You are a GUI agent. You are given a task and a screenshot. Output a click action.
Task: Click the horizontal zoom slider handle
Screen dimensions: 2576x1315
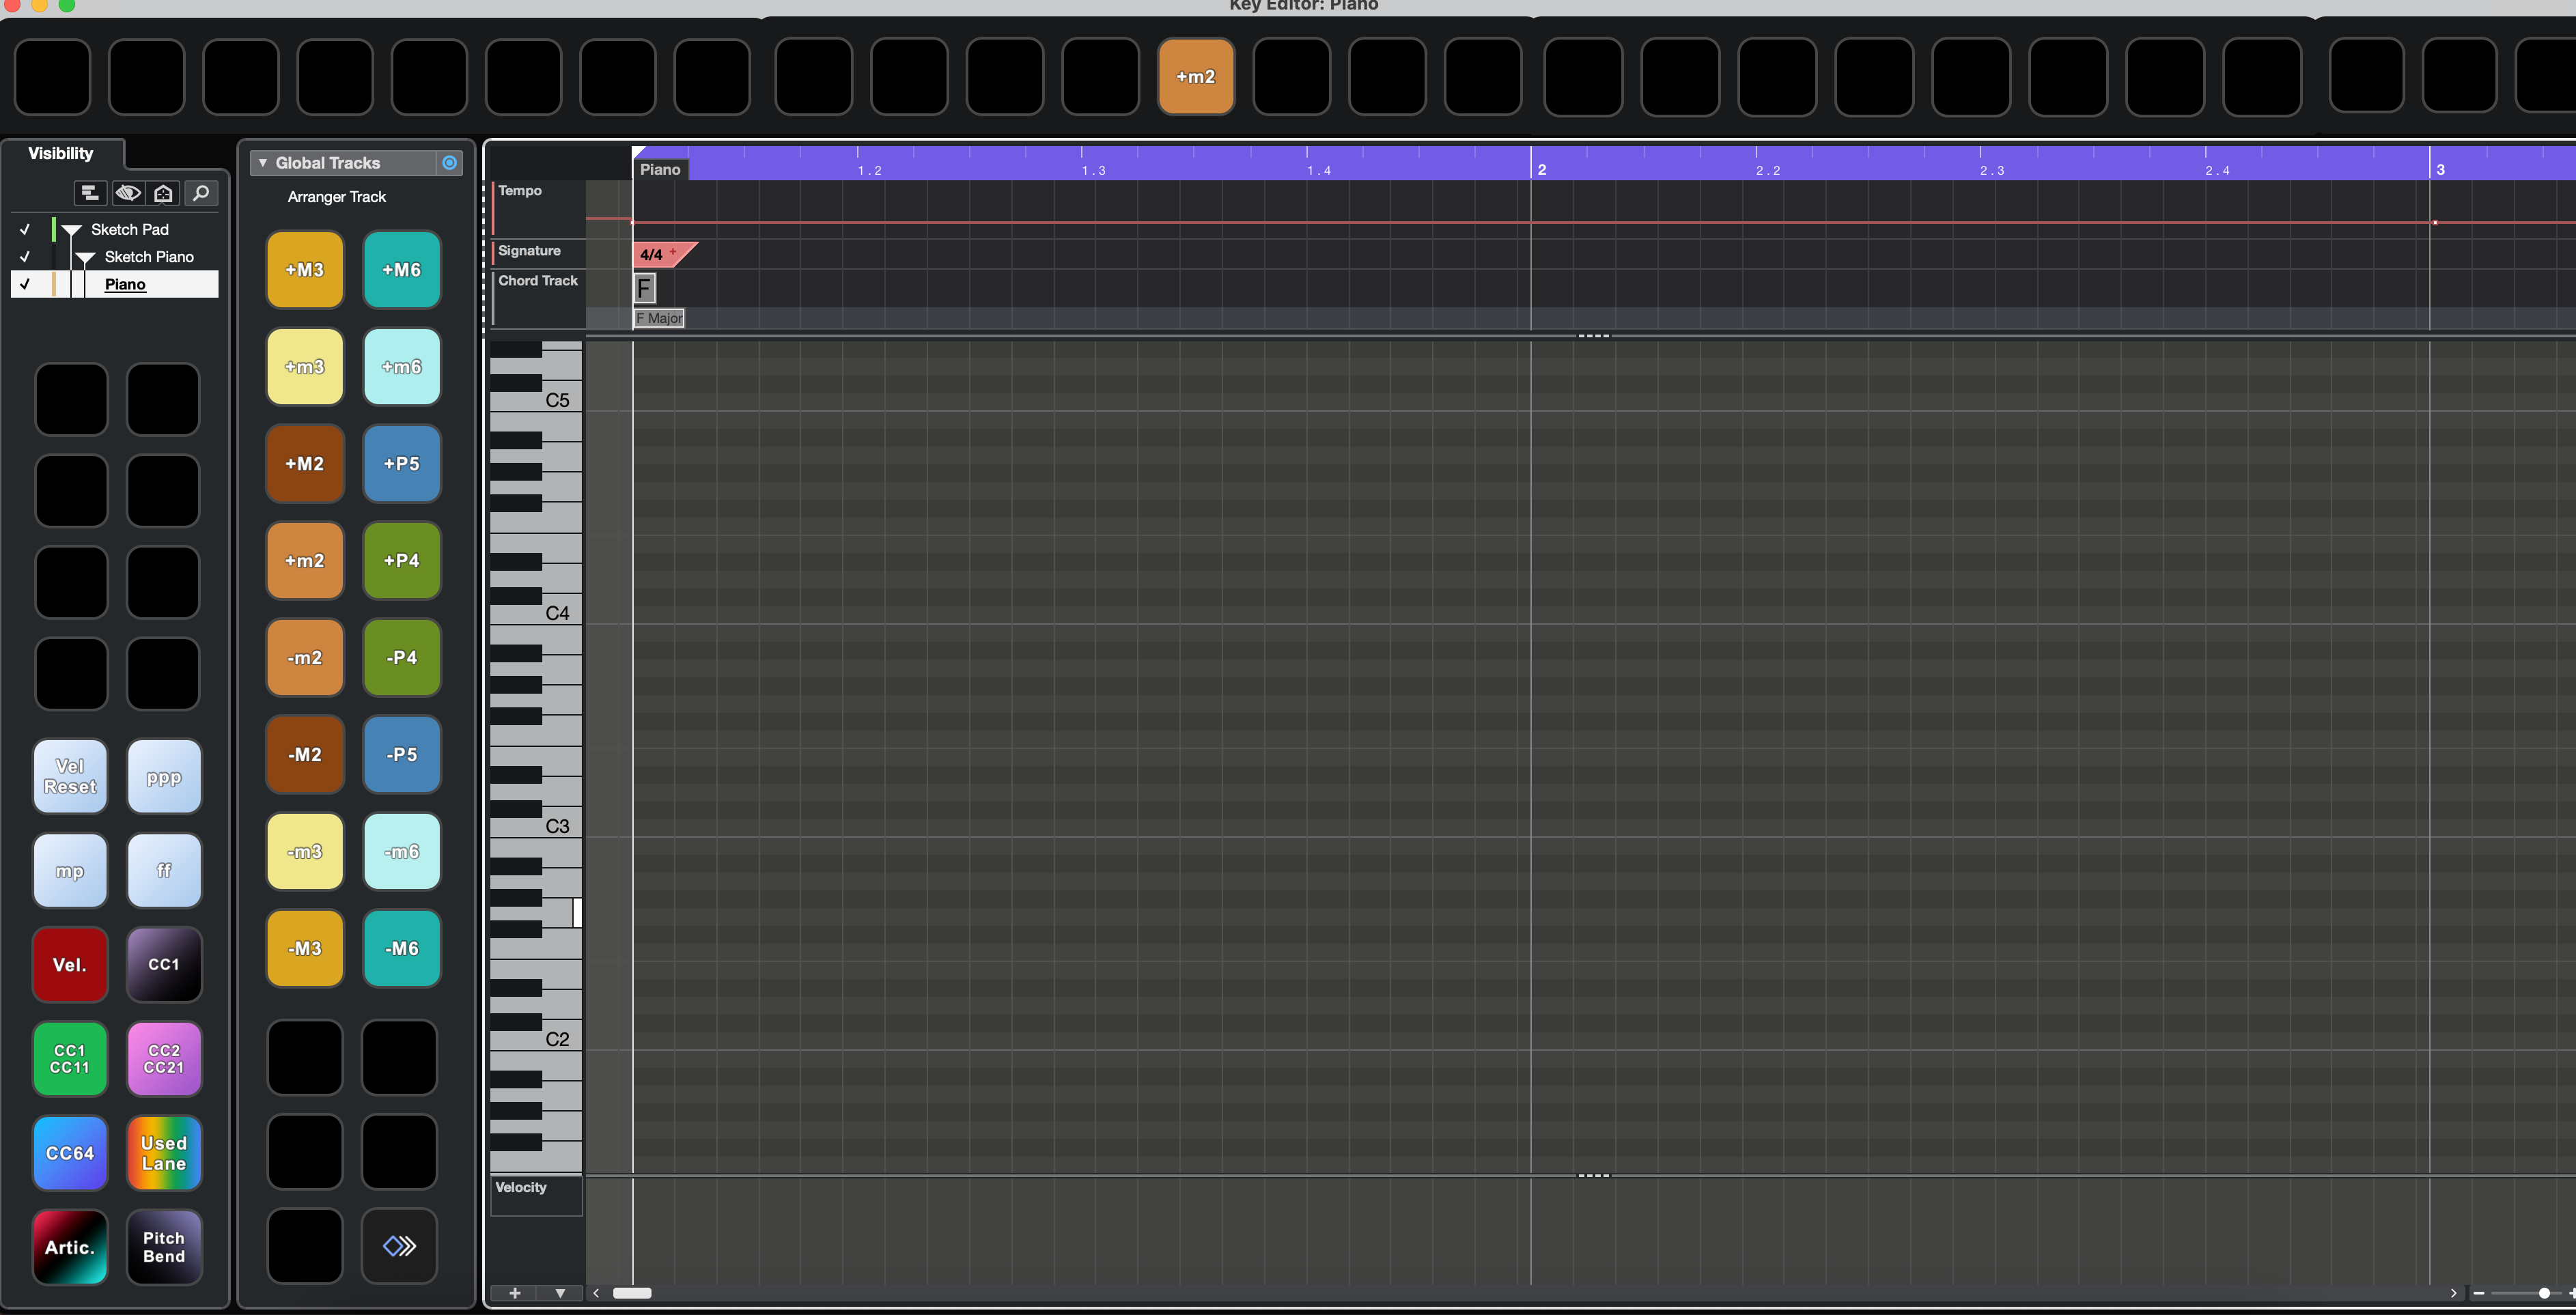point(2544,1293)
